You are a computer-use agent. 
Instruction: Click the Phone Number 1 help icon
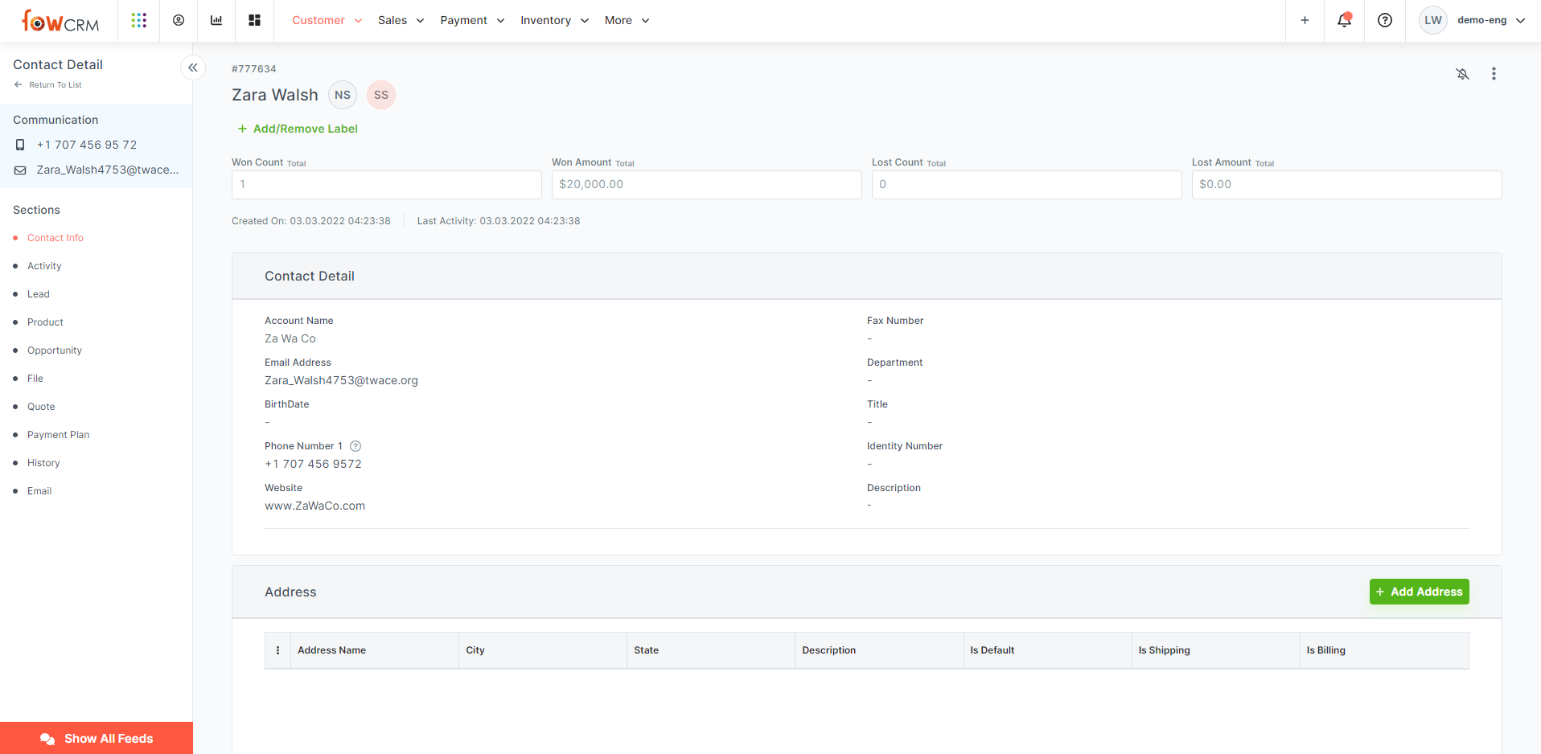(355, 446)
